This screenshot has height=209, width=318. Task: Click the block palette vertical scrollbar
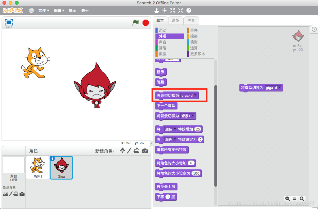point(216,136)
